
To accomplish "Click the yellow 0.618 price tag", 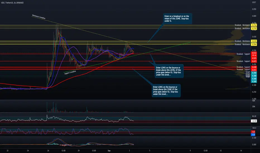I will click(254, 41).
